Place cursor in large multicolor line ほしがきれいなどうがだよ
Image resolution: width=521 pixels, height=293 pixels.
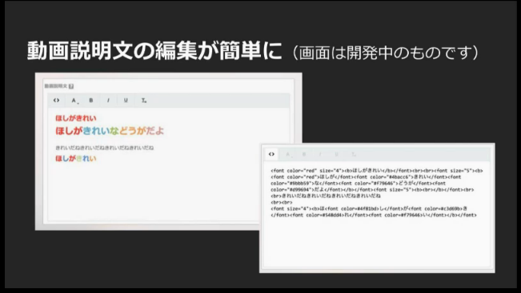[110, 131]
